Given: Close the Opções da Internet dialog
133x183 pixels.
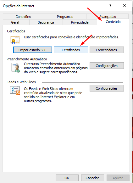Looking at the screenshot, I should (125, 6).
